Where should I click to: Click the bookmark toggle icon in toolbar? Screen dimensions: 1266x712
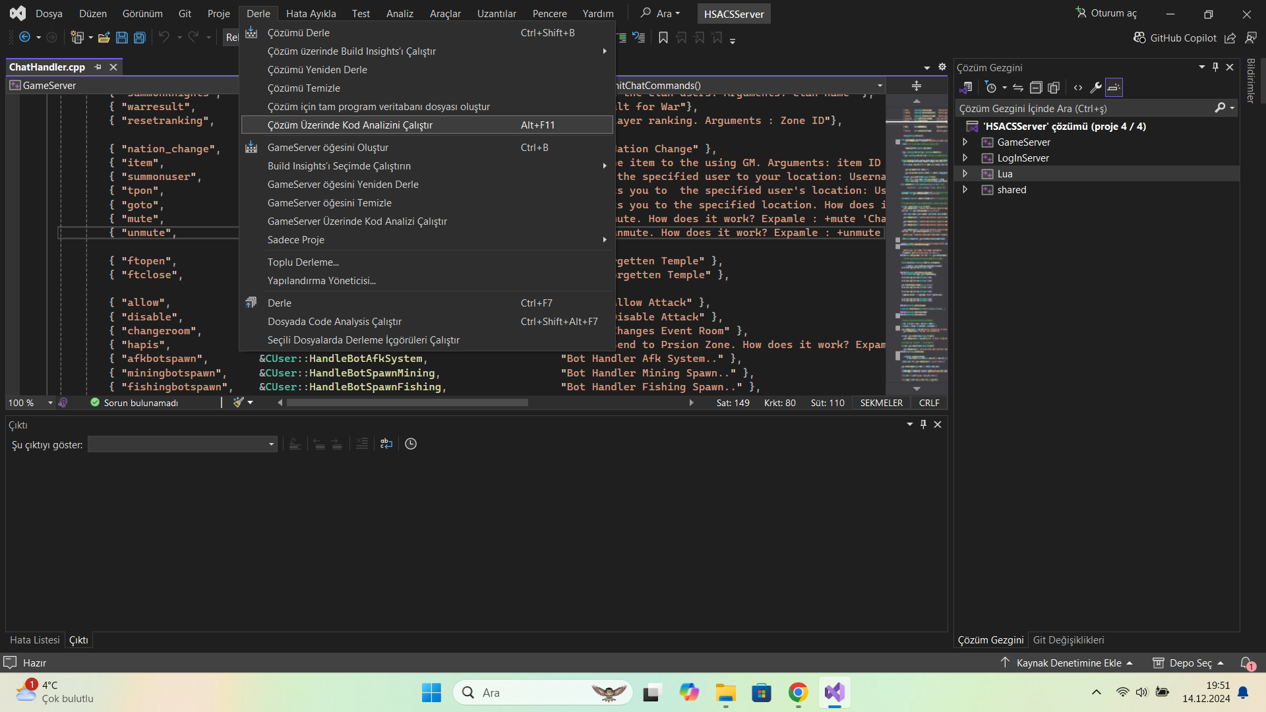click(x=663, y=38)
